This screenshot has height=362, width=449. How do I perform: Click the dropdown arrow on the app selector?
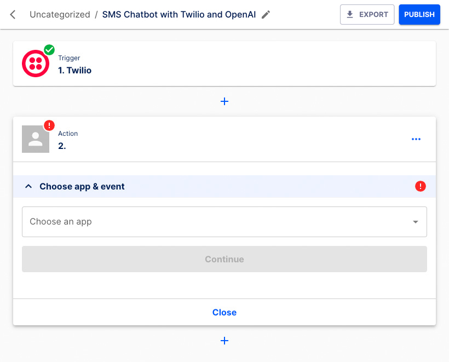coord(416,222)
